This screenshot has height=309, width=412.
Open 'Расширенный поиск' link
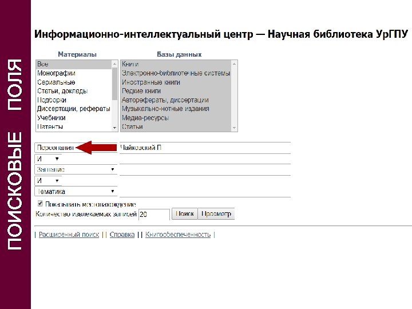(69, 235)
